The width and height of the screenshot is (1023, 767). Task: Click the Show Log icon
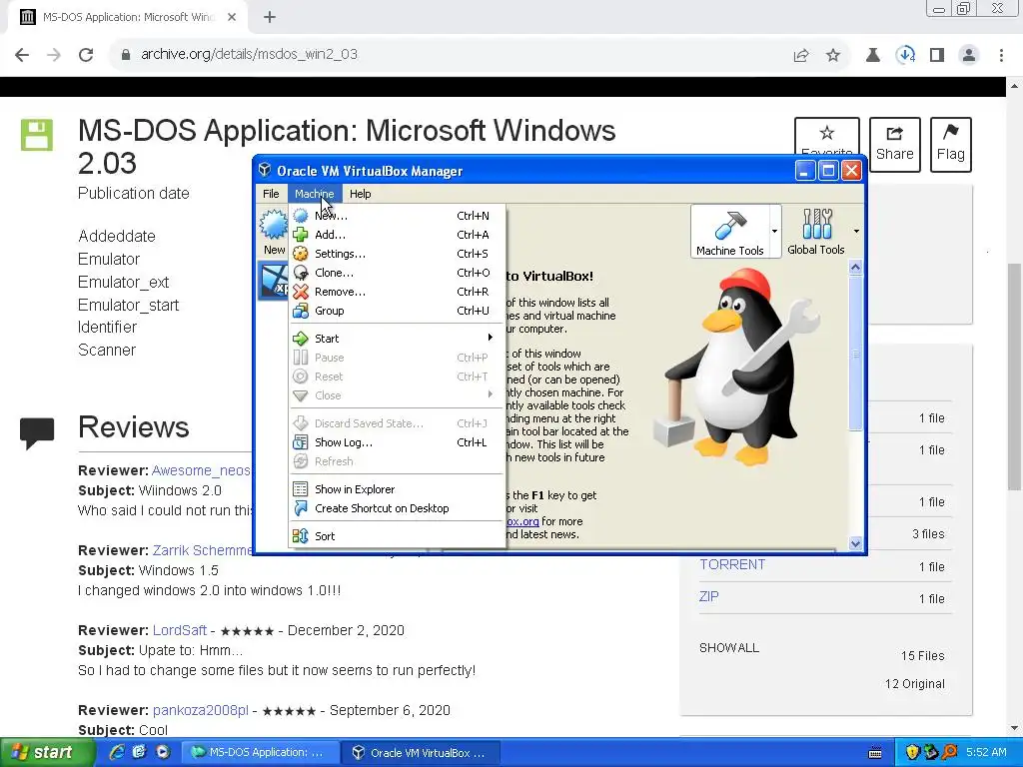pyautogui.click(x=300, y=442)
